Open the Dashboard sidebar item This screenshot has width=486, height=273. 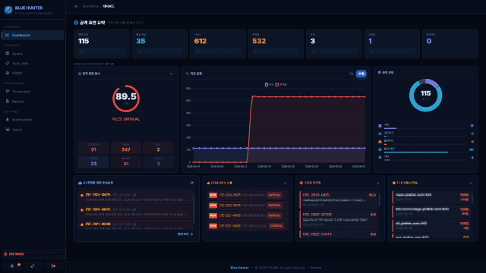pos(33,35)
